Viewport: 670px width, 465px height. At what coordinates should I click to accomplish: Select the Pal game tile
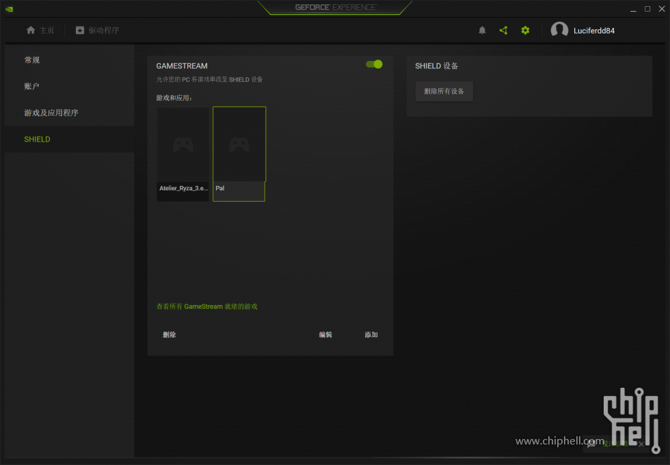coord(239,154)
